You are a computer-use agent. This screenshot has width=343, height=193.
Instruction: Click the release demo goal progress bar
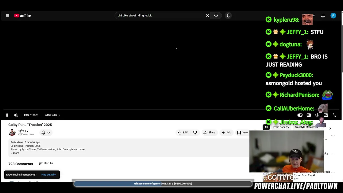click(163, 184)
